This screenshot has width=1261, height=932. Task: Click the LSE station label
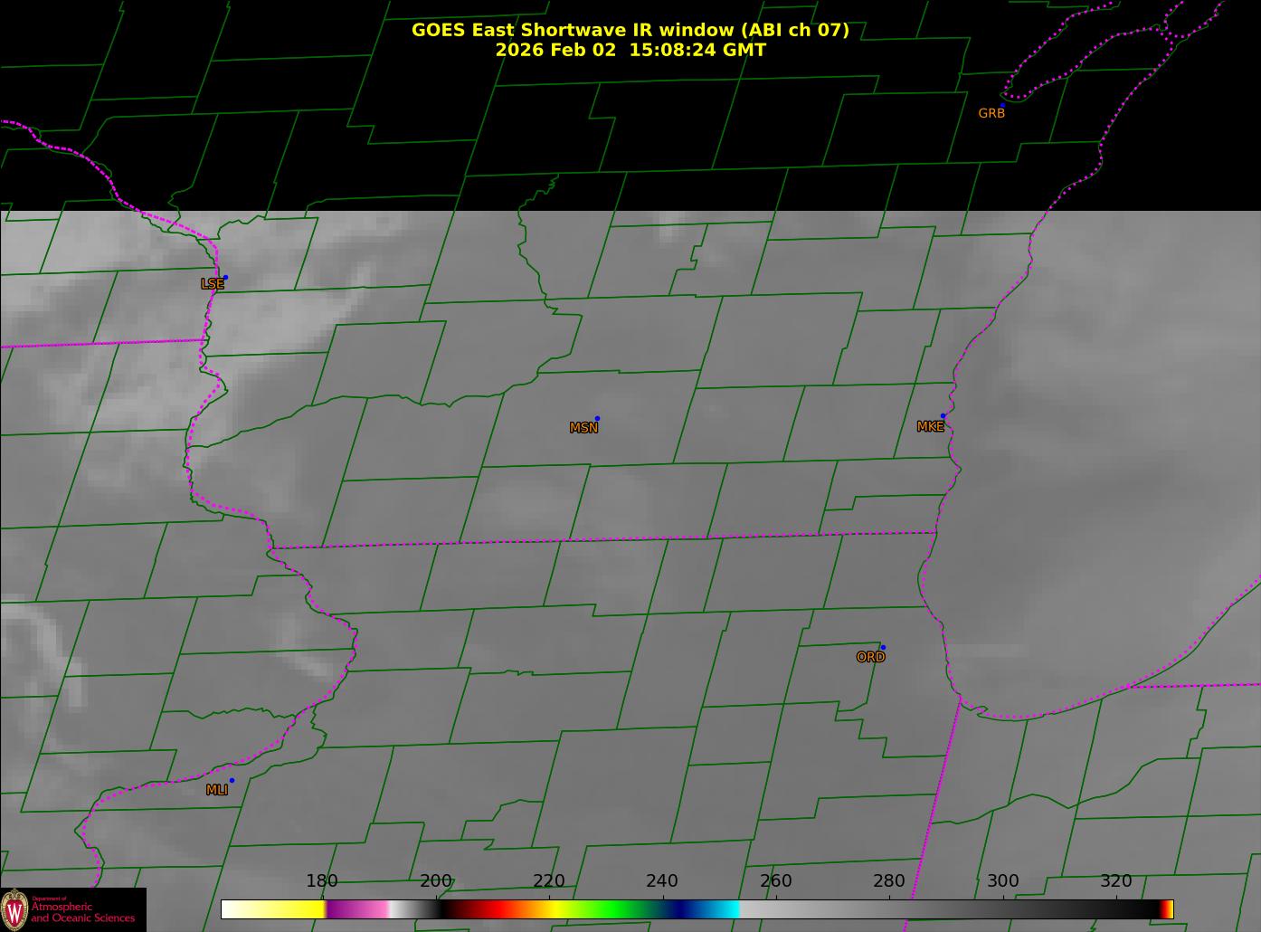tap(213, 284)
